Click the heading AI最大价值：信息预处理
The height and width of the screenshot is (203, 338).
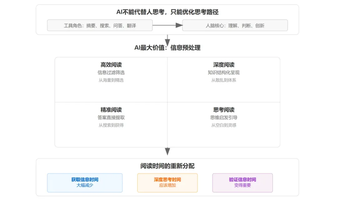167,48
